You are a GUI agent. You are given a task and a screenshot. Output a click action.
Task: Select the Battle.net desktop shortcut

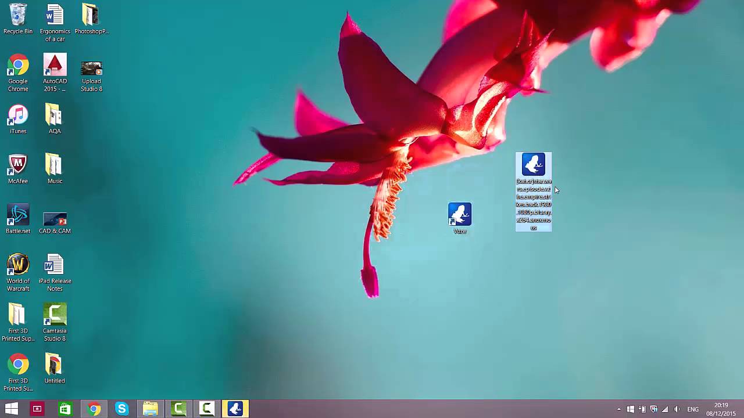pos(18,219)
